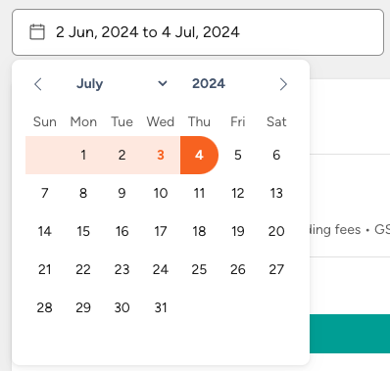Viewport: 390px width, 371px height.
Task: Select July 26 date
Action: [238, 269]
